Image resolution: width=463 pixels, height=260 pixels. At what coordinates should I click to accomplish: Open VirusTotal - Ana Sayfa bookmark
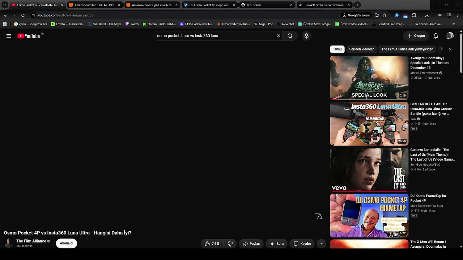[105, 24]
